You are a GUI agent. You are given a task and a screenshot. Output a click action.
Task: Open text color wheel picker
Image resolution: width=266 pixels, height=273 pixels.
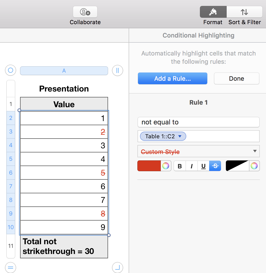coord(166,166)
